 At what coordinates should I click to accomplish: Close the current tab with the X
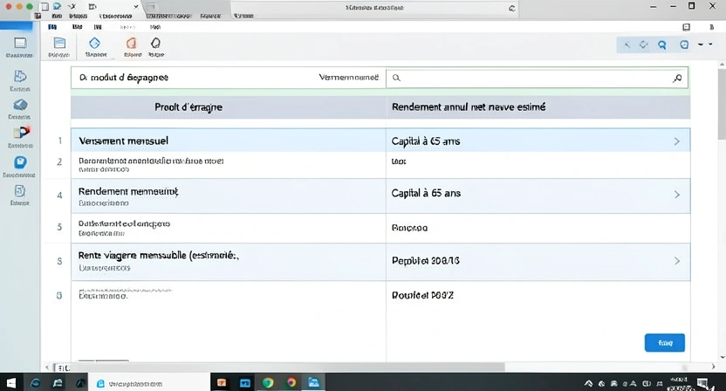click(x=135, y=6)
